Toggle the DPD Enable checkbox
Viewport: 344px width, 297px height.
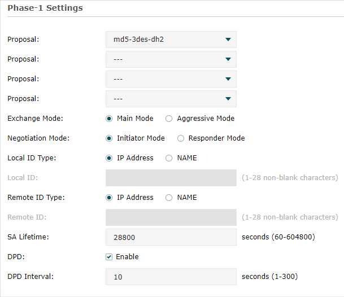pyautogui.click(x=109, y=257)
